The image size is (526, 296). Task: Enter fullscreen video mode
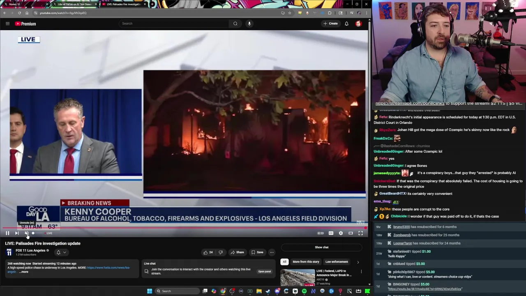(360, 233)
